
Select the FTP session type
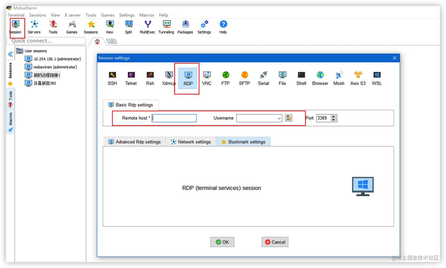(x=226, y=79)
